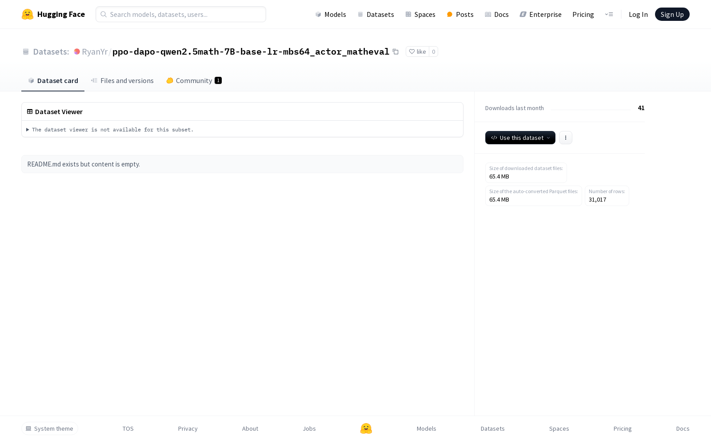The height and width of the screenshot is (444, 711).
Task: Open the About footer link
Action: pos(250,428)
